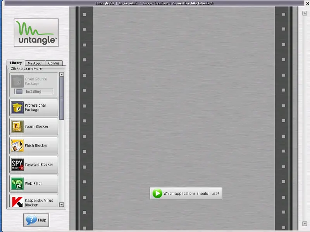Image resolution: width=310 pixels, height=232 pixels.
Task: Click the Professional Package label
Action: click(x=35, y=107)
